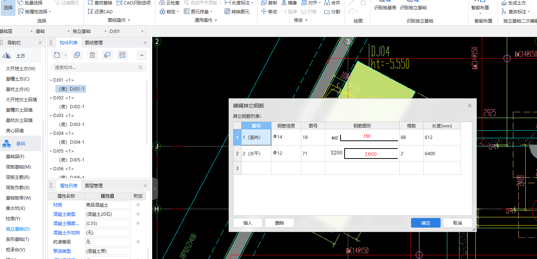Click the 查找替换 find replace tool

point(100,3)
